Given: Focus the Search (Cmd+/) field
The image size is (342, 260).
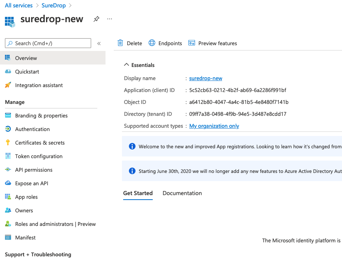Looking at the screenshot, I should [48, 43].
